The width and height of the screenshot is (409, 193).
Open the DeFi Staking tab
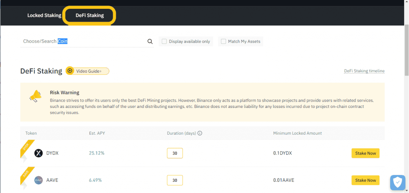coord(90,16)
